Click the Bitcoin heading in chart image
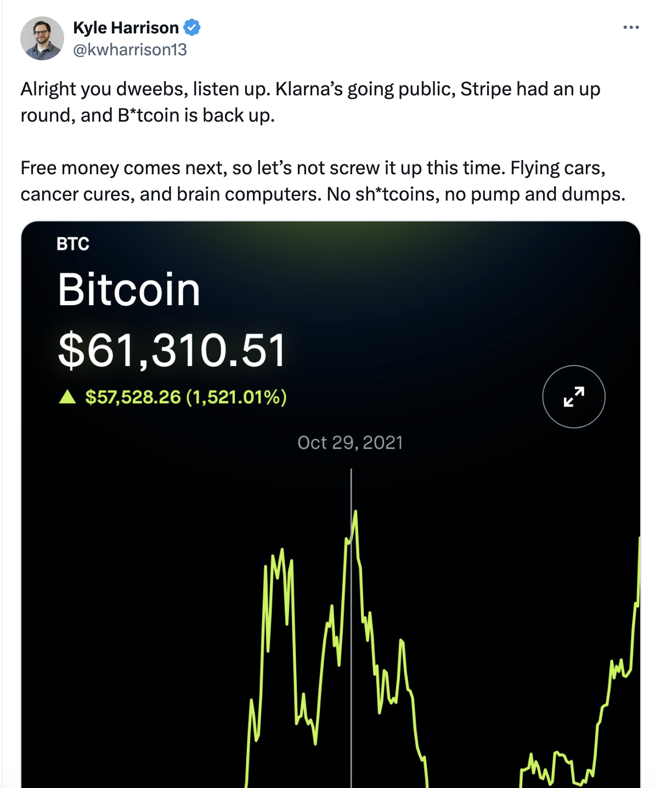This screenshot has width=655, height=788. (x=129, y=289)
